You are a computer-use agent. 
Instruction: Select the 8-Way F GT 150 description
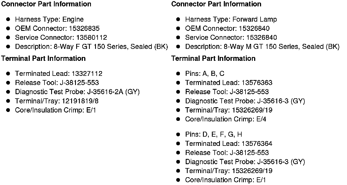91,47
